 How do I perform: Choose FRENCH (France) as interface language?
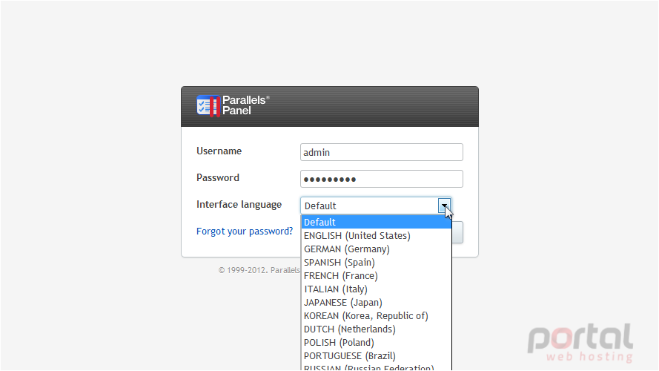click(x=376, y=276)
